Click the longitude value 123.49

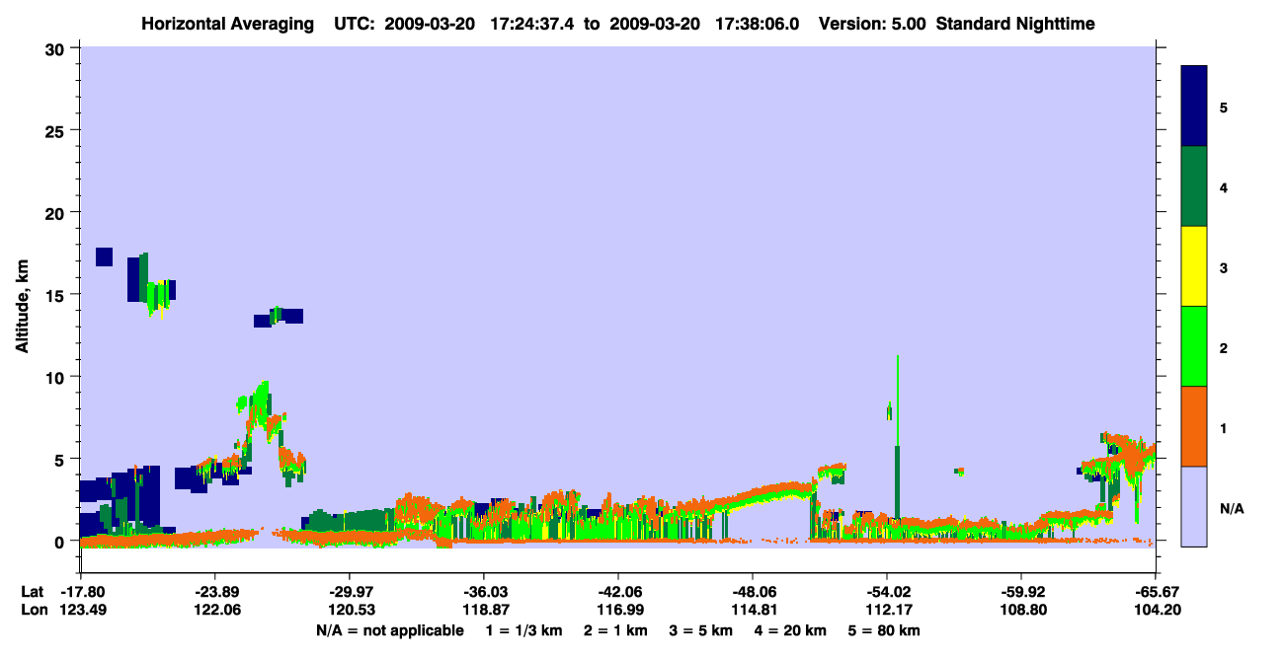(x=81, y=611)
